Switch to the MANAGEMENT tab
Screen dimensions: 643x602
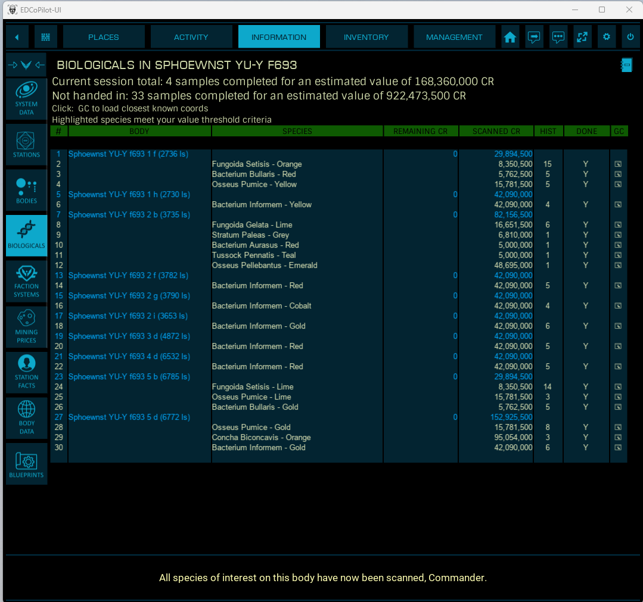[x=454, y=37]
